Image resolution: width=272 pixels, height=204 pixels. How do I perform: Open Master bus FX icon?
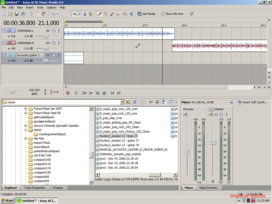(216, 115)
